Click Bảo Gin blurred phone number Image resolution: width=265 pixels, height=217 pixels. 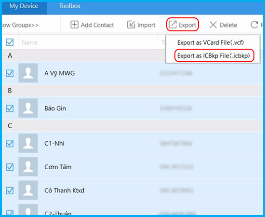click(x=176, y=108)
